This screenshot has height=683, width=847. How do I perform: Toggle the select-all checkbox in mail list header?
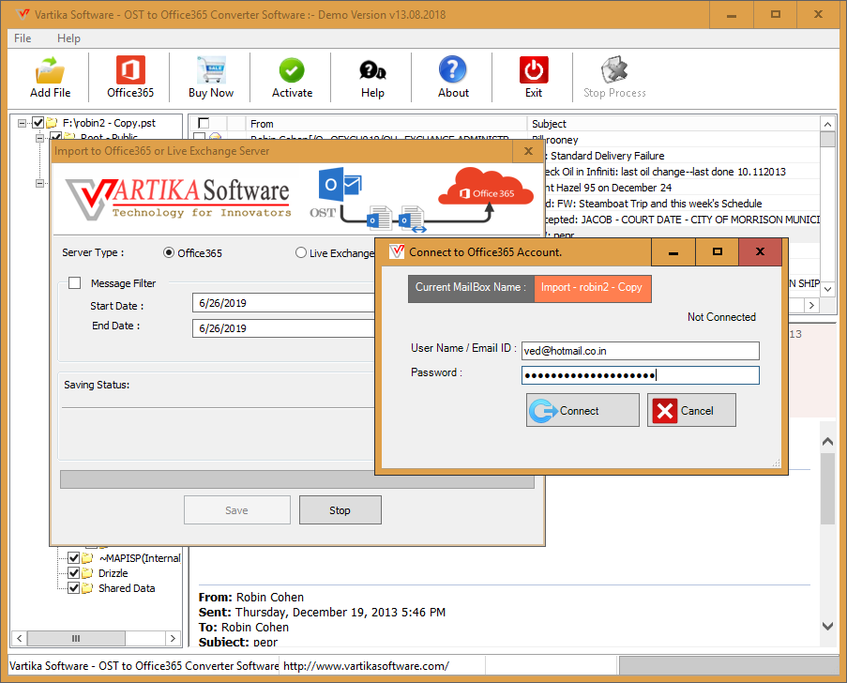coord(204,123)
